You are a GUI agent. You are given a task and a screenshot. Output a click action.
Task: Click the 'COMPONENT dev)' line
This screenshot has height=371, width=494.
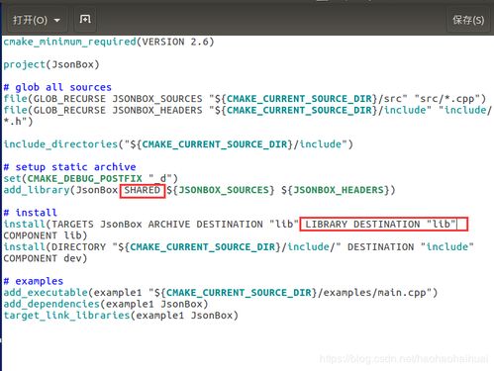coord(46,258)
